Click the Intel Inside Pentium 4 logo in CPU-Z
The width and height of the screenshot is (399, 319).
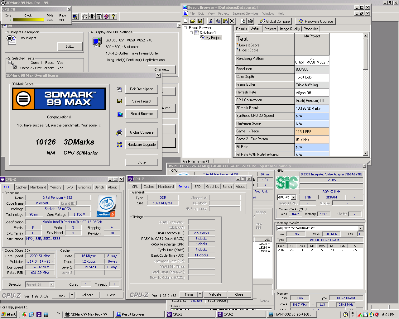tap(106, 206)
